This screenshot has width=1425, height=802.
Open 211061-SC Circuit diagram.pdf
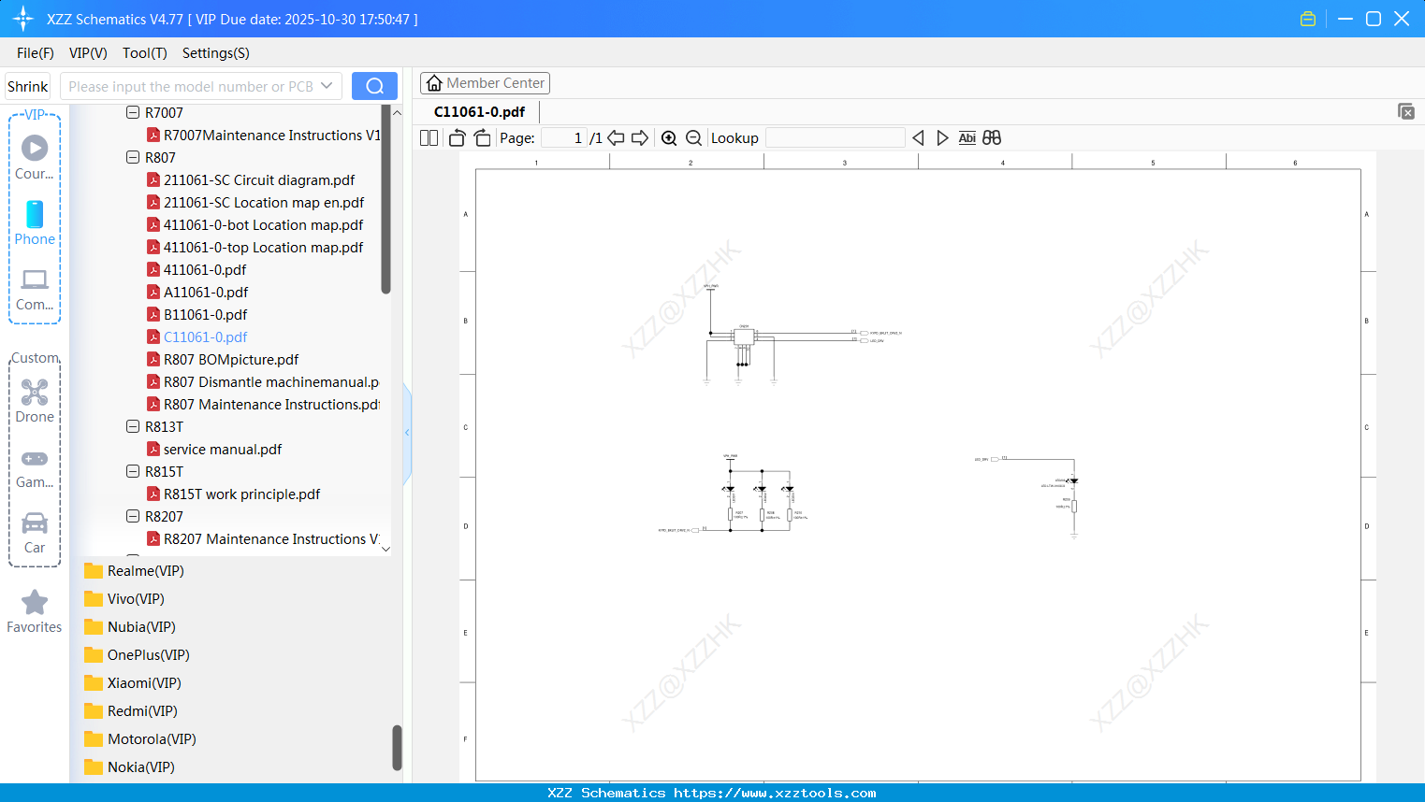(259, 179)
